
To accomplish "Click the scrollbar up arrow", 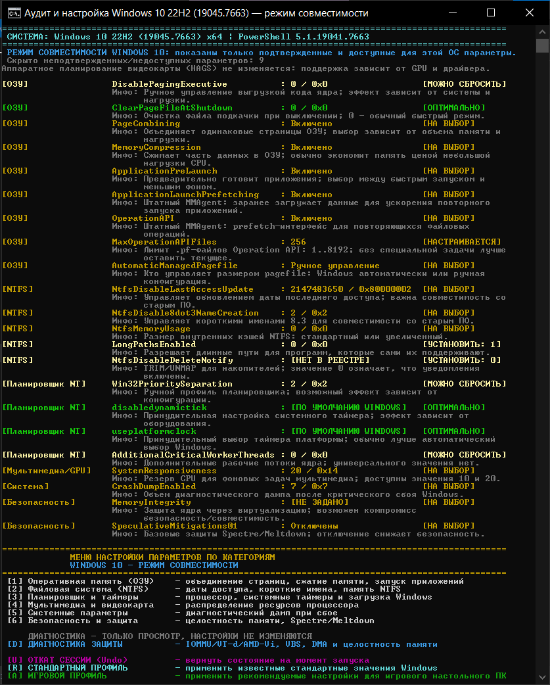I will (x=542, y=32).
